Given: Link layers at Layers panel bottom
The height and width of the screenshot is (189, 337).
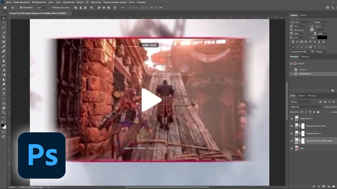Looking at the screenshot, I should coord(314,186).
